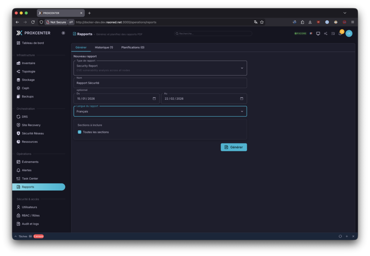Click the sidebar pin circle icon

point(63,33)
